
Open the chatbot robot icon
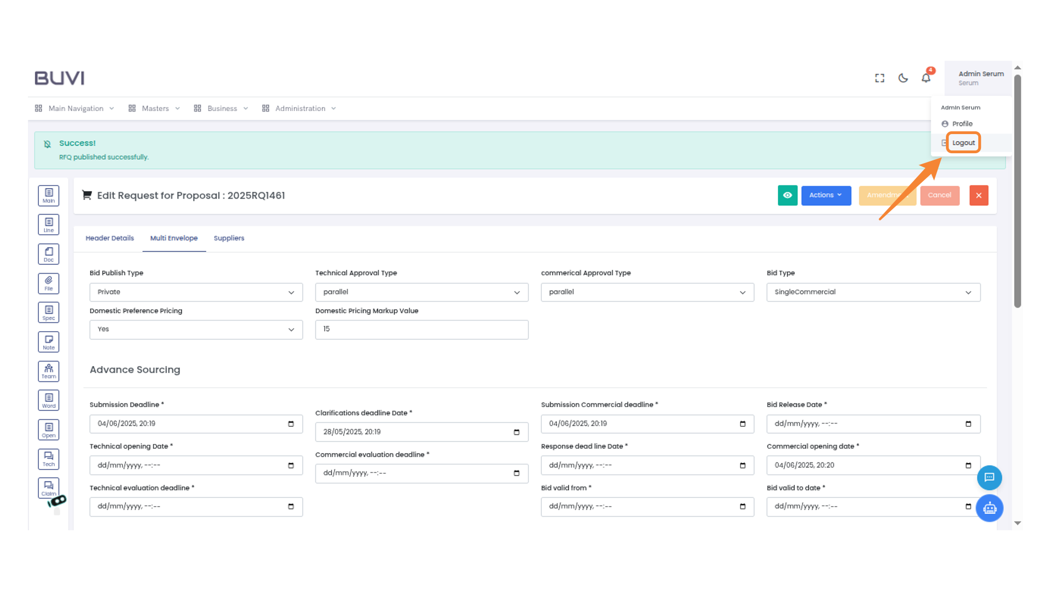click(x=989, y=508)
